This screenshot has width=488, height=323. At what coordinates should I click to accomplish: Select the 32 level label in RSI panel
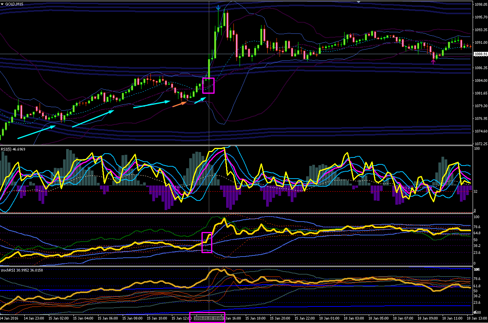coord(475,191)
